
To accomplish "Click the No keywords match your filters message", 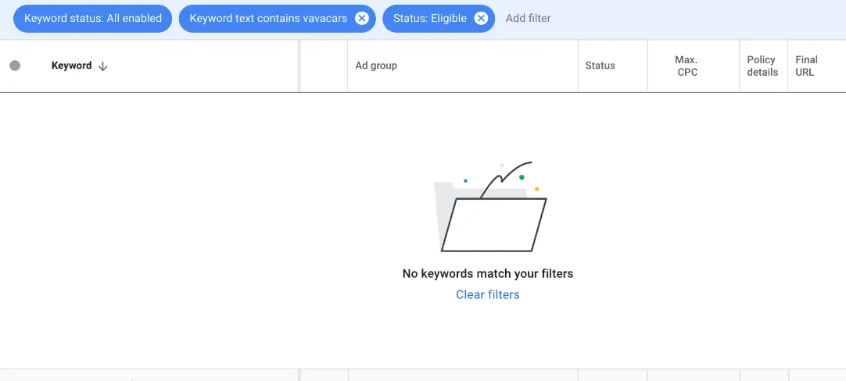I will (488, 274).
